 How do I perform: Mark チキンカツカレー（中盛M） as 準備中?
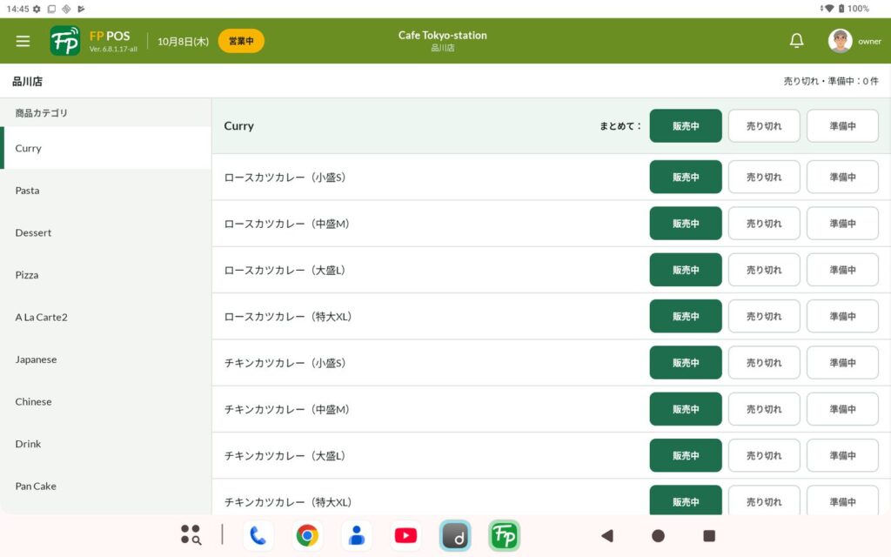click(842, 409)
